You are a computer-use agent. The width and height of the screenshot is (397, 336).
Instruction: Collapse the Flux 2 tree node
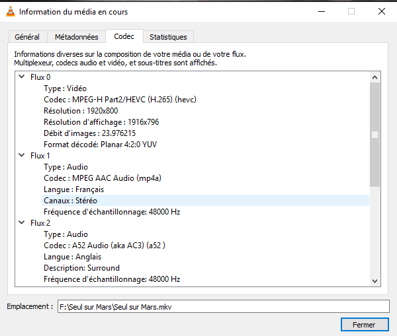tap(22, 222)
